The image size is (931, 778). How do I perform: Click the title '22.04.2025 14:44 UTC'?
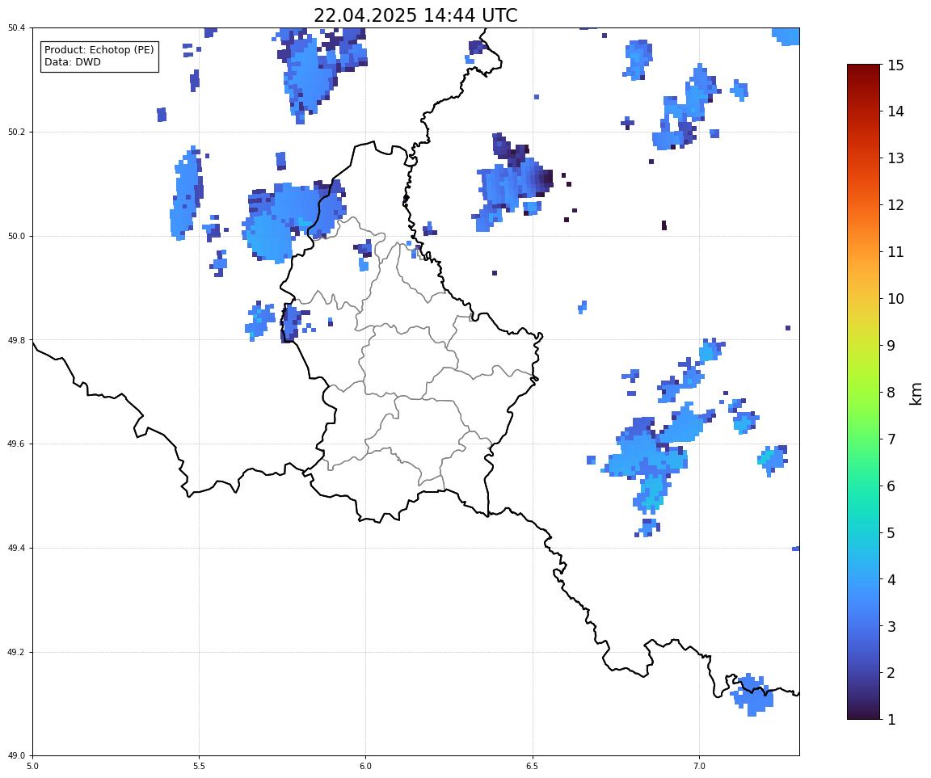[x=415, y=15]
